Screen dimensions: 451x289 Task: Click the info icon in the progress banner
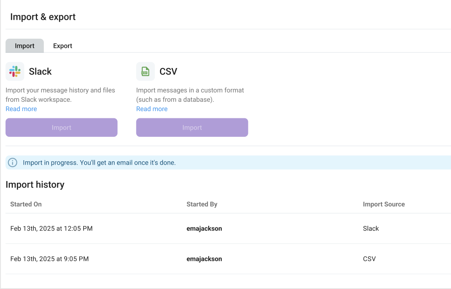coord(12,163)
